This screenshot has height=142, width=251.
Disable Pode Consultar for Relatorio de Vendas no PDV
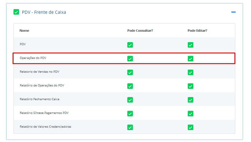(130, 72)
